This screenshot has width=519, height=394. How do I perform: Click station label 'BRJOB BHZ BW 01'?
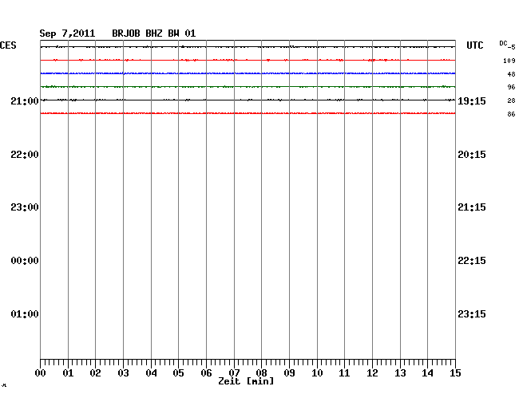tap(154, 33)
